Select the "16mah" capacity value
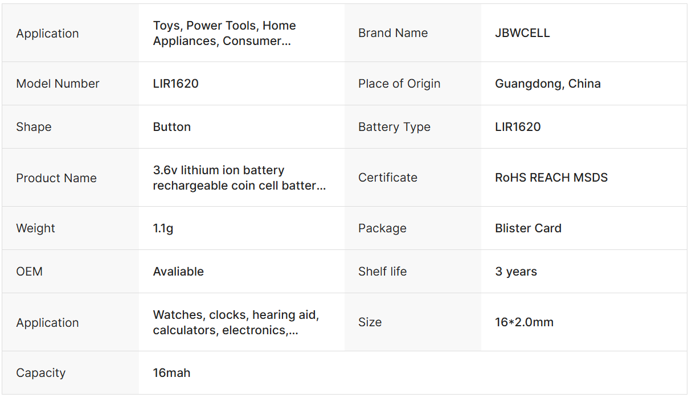The width and height of the screenshot is (692, 398). 171,373
